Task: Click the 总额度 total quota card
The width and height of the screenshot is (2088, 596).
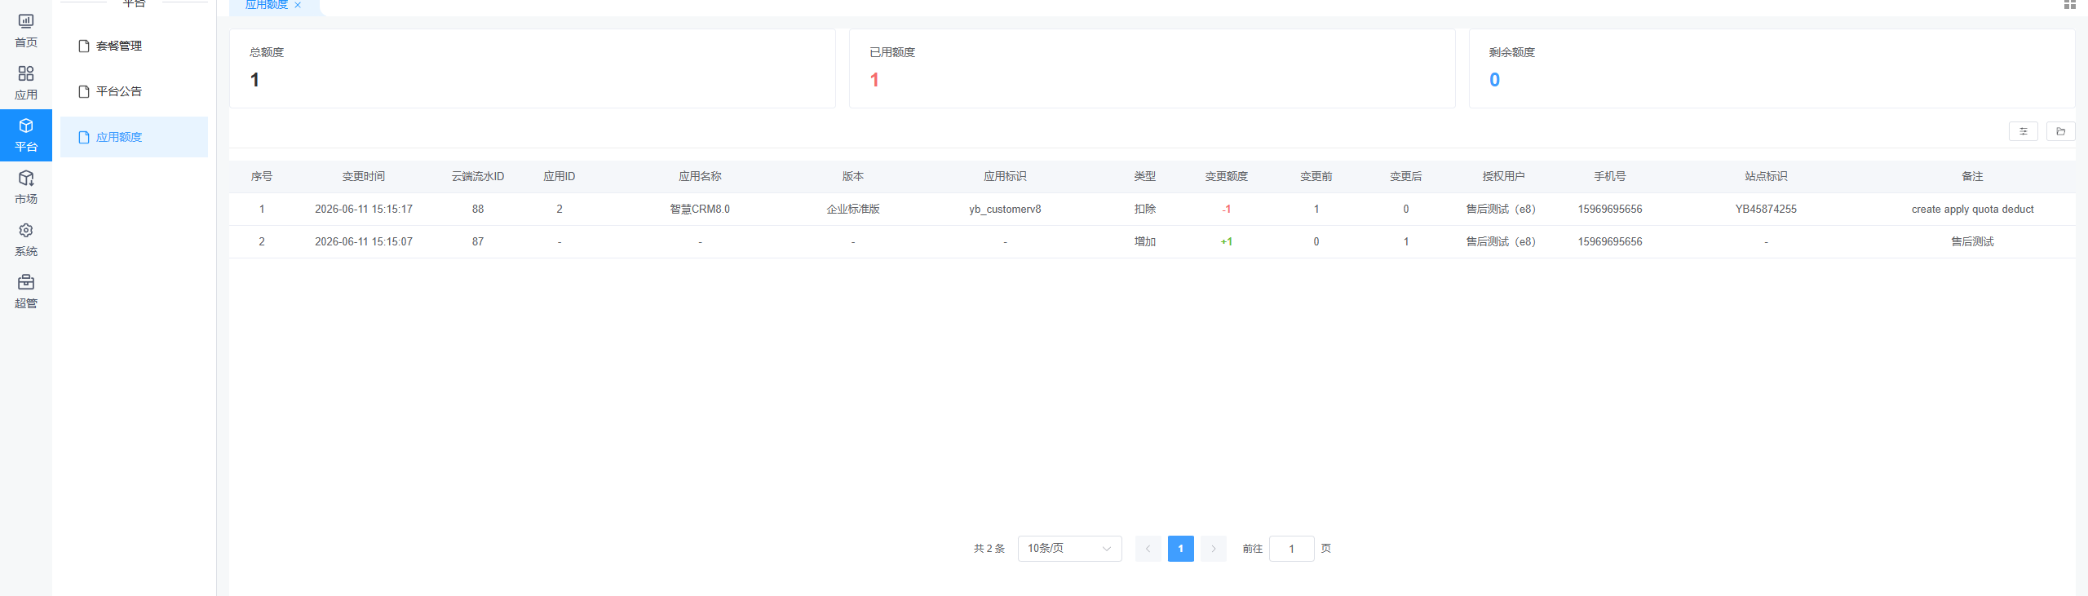Action: pyautogui.click(x=533, y=68)
